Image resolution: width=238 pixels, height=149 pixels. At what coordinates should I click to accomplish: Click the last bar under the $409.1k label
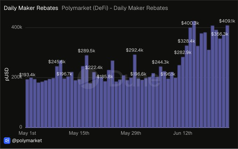227,76
